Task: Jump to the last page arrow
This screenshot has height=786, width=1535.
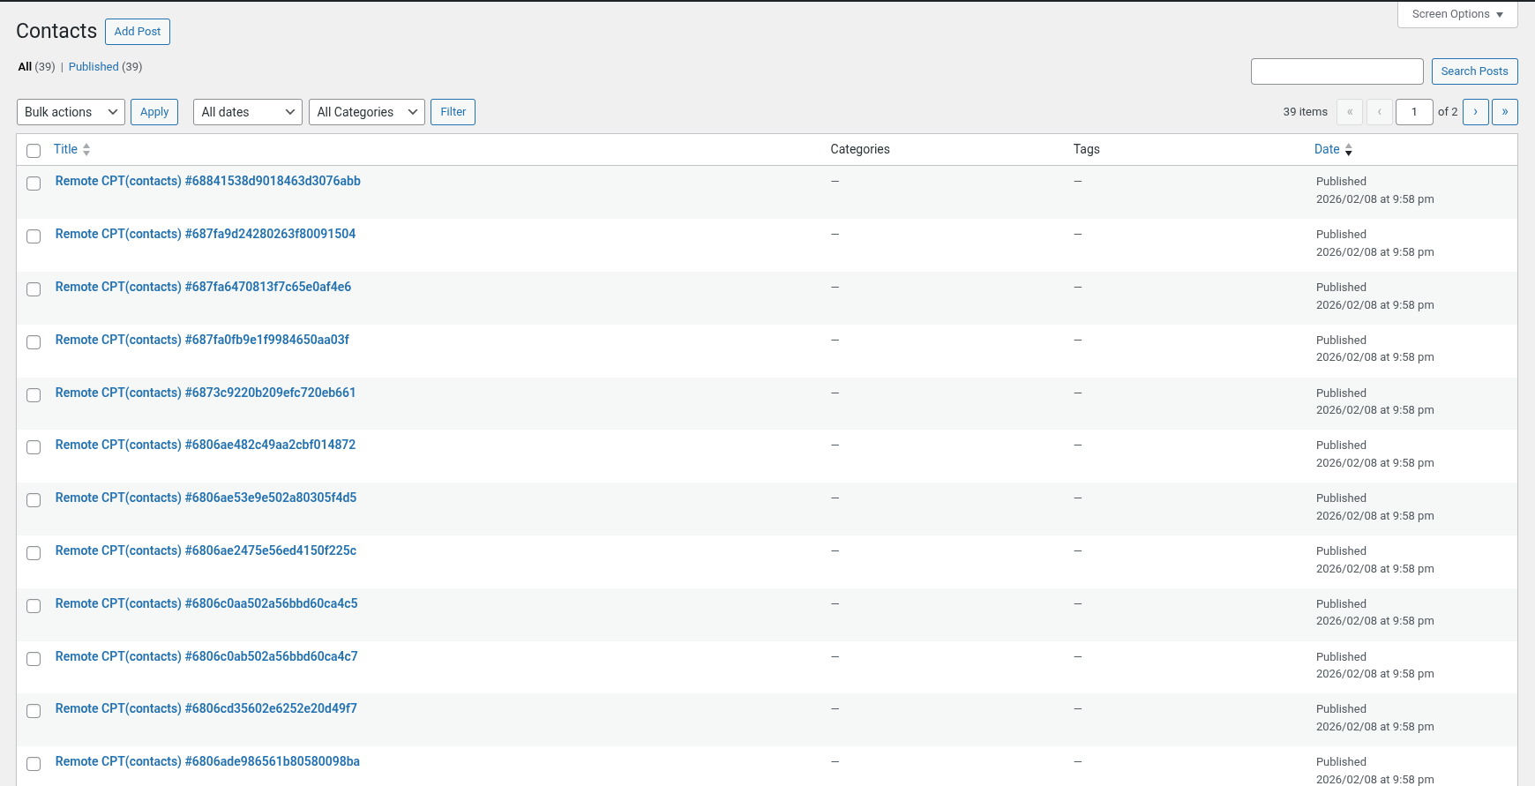Action: click(x=1504, y=112)
